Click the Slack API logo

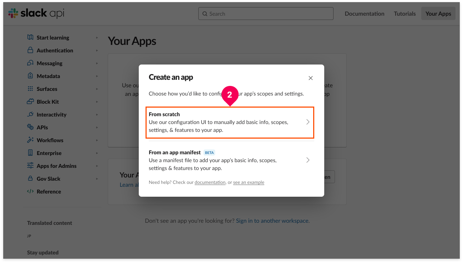click(36, 14)
